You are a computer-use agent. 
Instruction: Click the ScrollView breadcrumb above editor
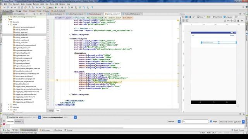79,18
